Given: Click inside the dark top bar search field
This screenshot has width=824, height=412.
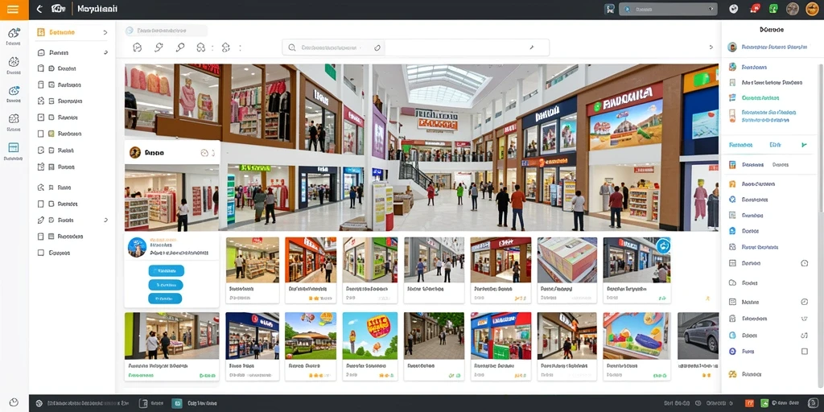Looking at the screenshot, I should [x=668, y=9].
